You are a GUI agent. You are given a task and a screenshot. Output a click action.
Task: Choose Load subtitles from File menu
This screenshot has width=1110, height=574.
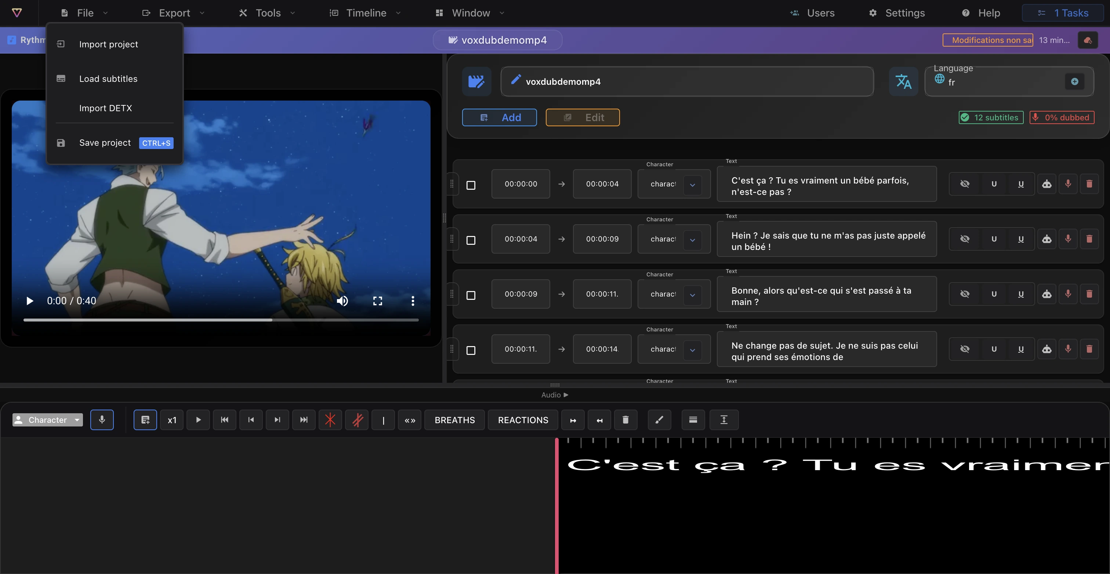coord(115,79)
